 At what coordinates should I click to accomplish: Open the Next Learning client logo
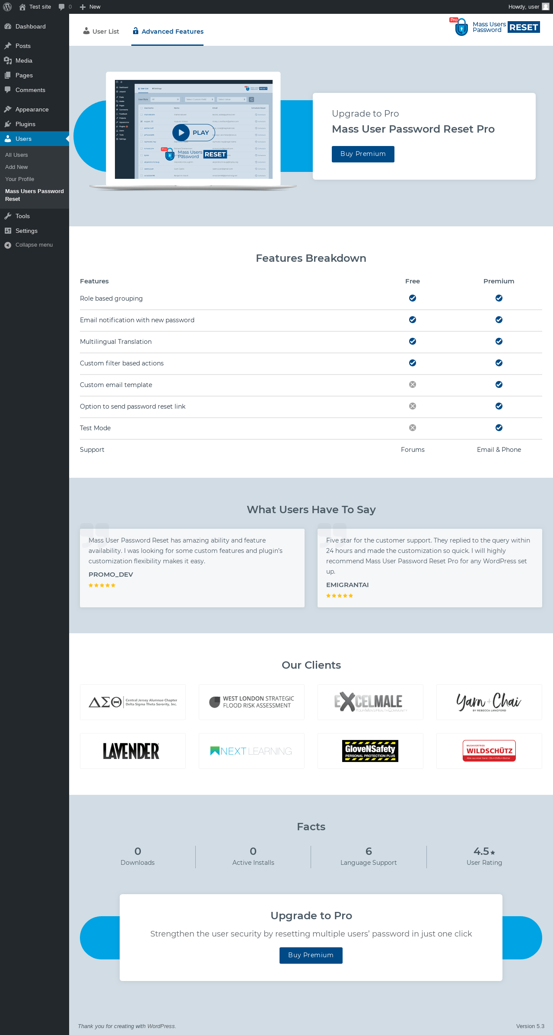tap(251, 751)
